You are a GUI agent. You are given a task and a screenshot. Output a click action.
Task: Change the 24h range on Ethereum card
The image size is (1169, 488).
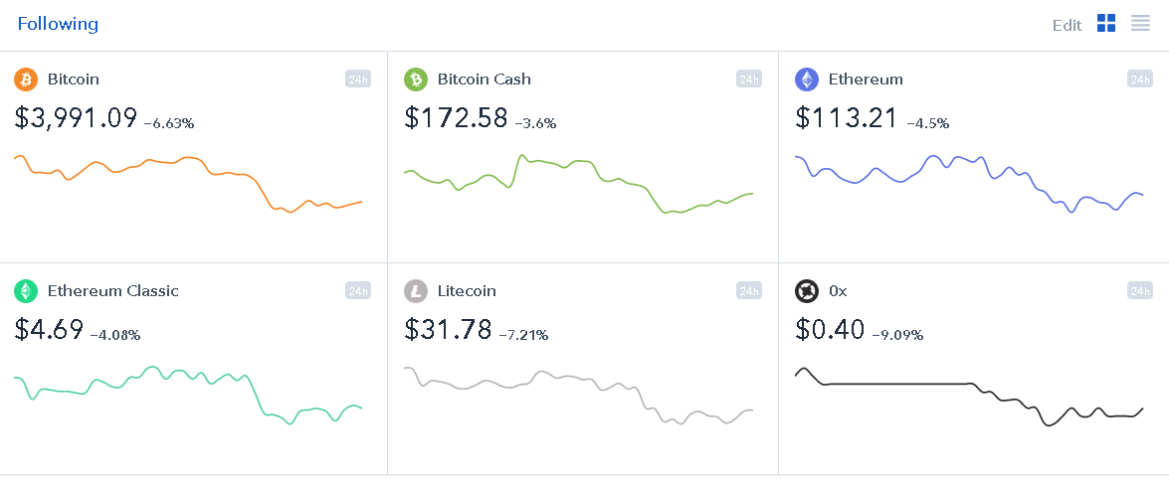[1139, 79]
